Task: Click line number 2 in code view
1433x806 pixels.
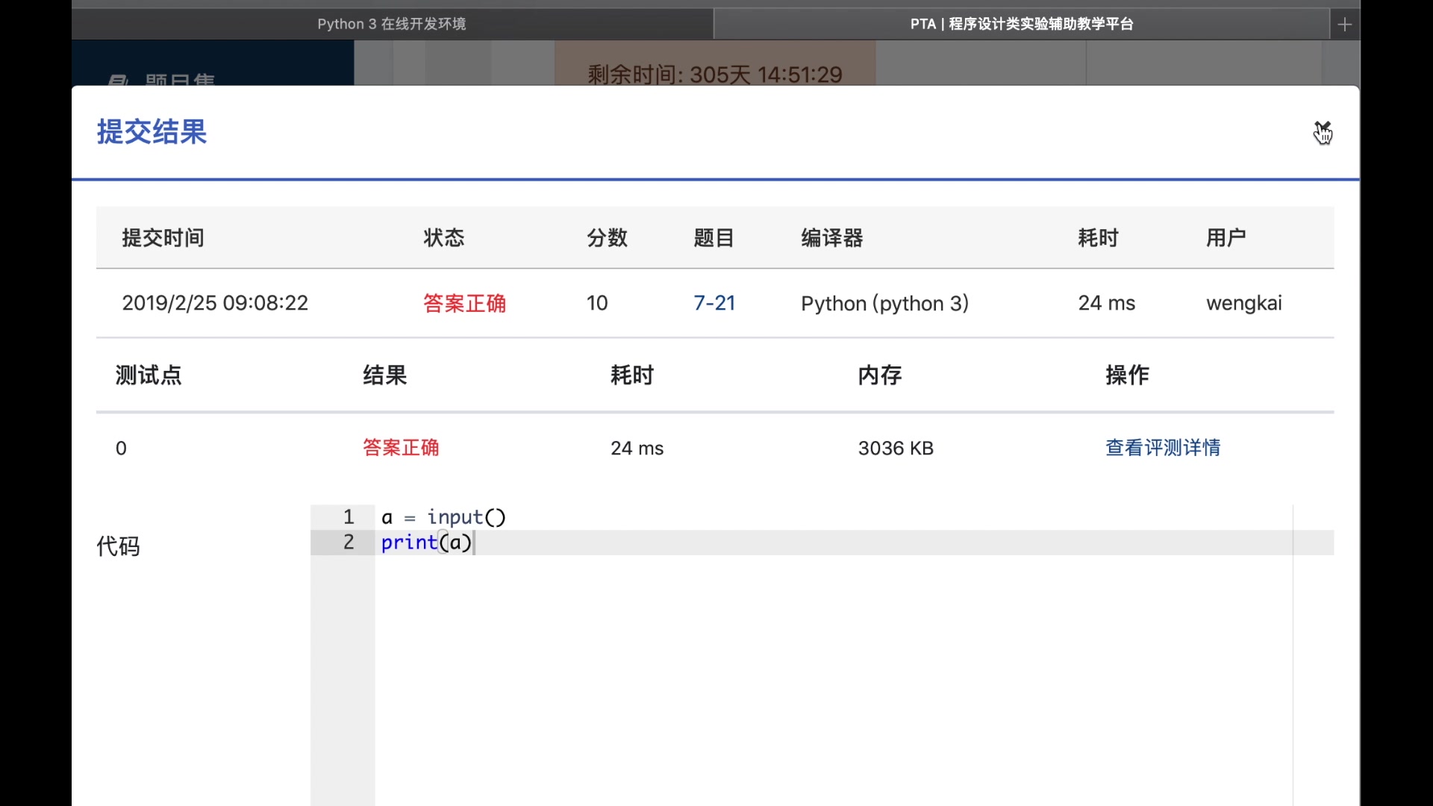Action: tap(347, 542)
